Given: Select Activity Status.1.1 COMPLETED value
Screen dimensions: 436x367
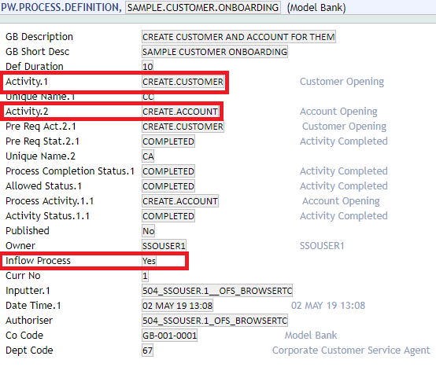Looking at the screenshot, I should click(x=168, y=216).
